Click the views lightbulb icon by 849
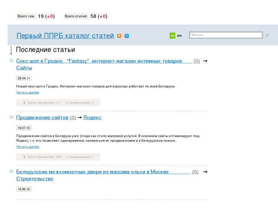Image resolution: width=278 pixels, height=208 pixels. [24, 156]
